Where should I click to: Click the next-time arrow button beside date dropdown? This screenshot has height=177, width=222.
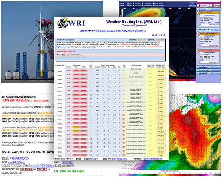[x=211, y=5]
